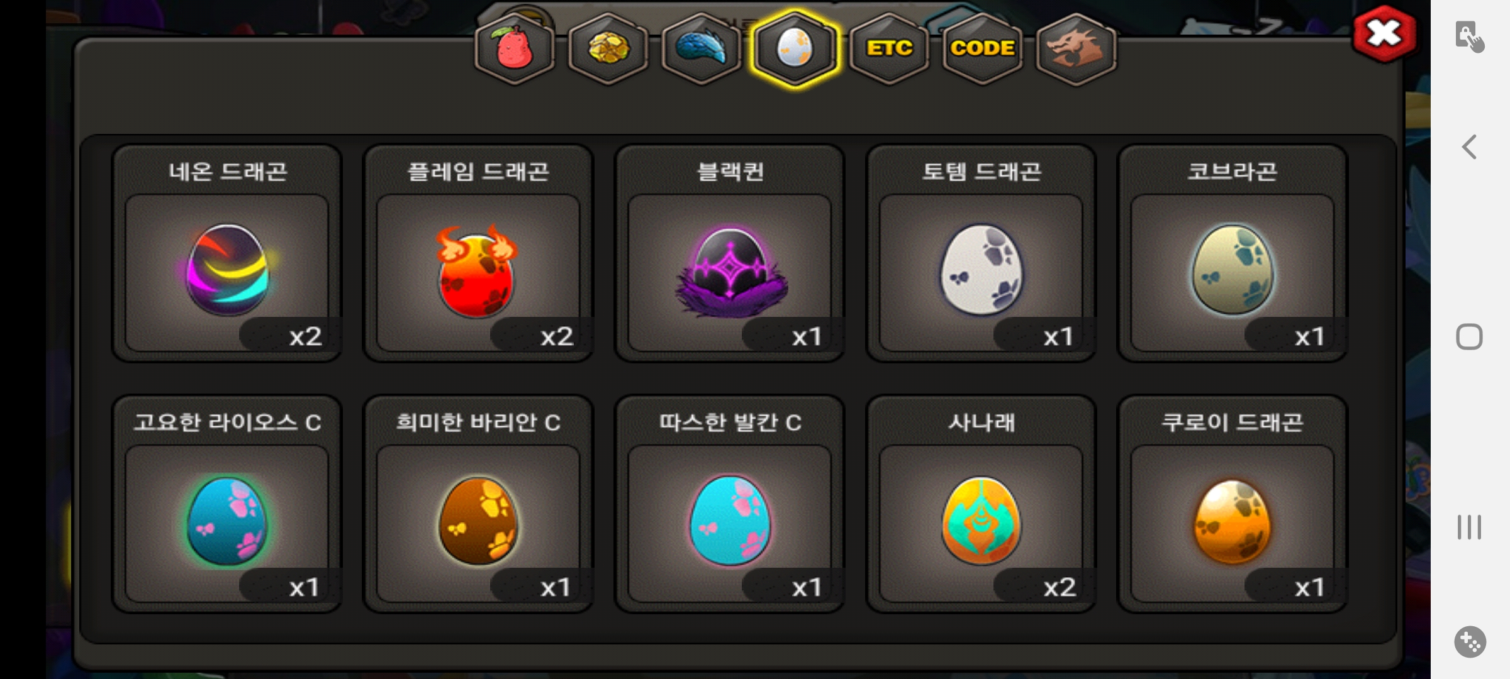Open the CODE tab
This screenshot has height=679, width=1510.
982,49
